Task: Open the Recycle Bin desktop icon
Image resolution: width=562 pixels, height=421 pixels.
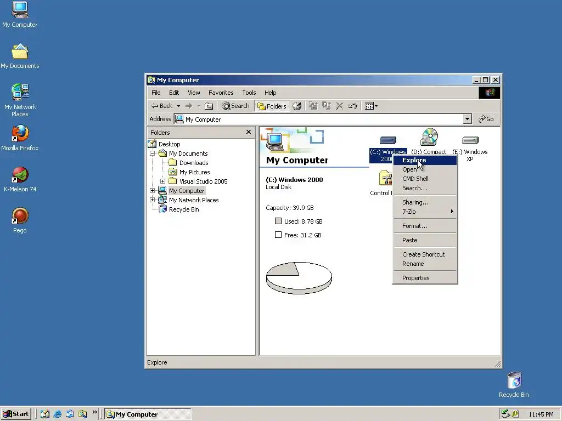Action: coord(514,385)
